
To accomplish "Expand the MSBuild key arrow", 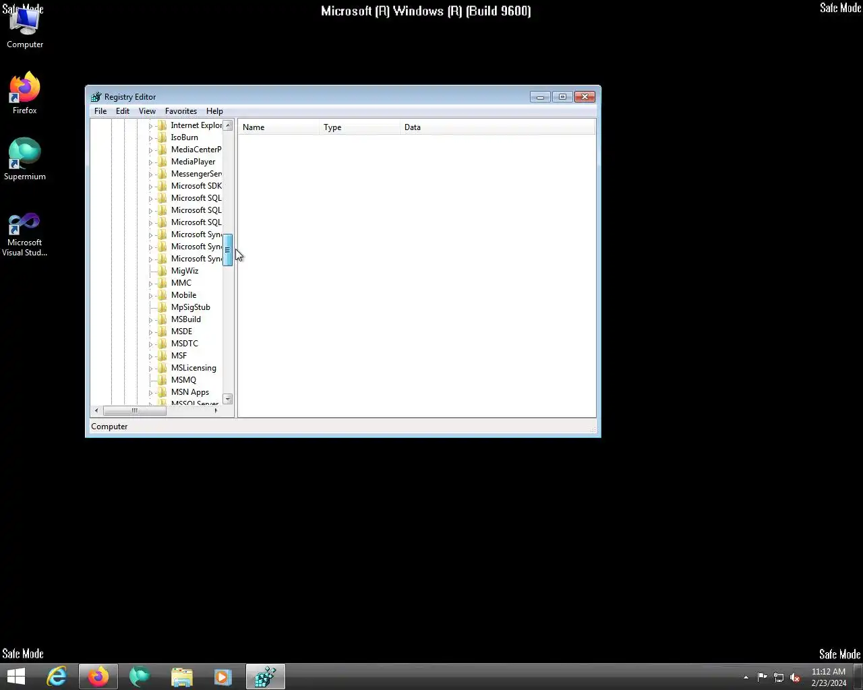I will coord(150,320).
